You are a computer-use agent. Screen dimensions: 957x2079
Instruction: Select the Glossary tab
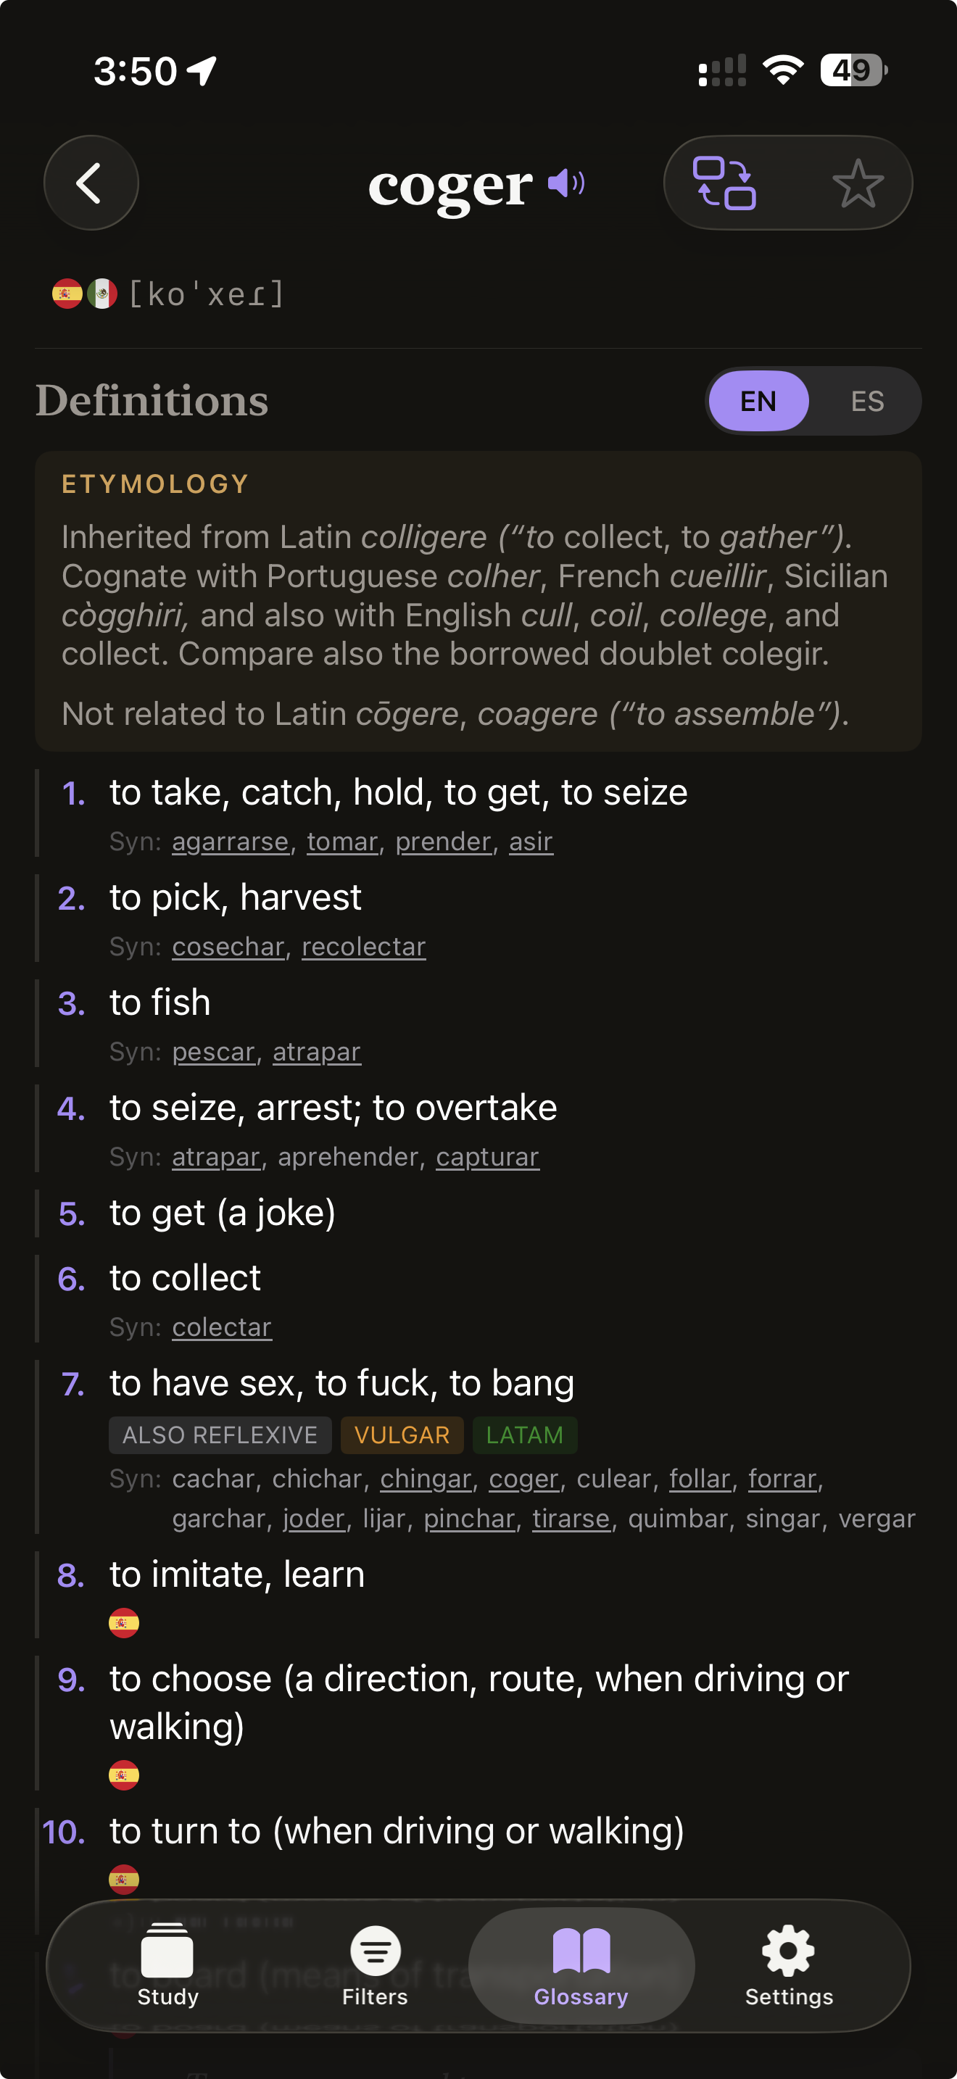click(581, 1966)
